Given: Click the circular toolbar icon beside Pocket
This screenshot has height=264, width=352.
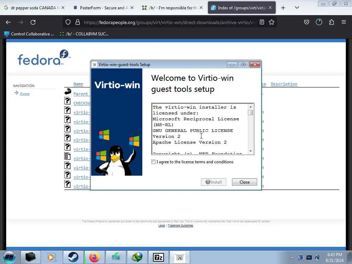Looking at the screenshot, I should (x=319, y=22).
